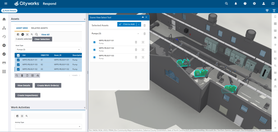Remove Pumps group with its trash icon
The width and height of the screenshot is (278, 132).
click(x=144, y=34)
